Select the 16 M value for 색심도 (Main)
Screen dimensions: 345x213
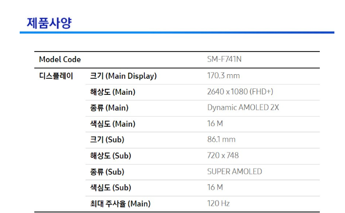215,124
